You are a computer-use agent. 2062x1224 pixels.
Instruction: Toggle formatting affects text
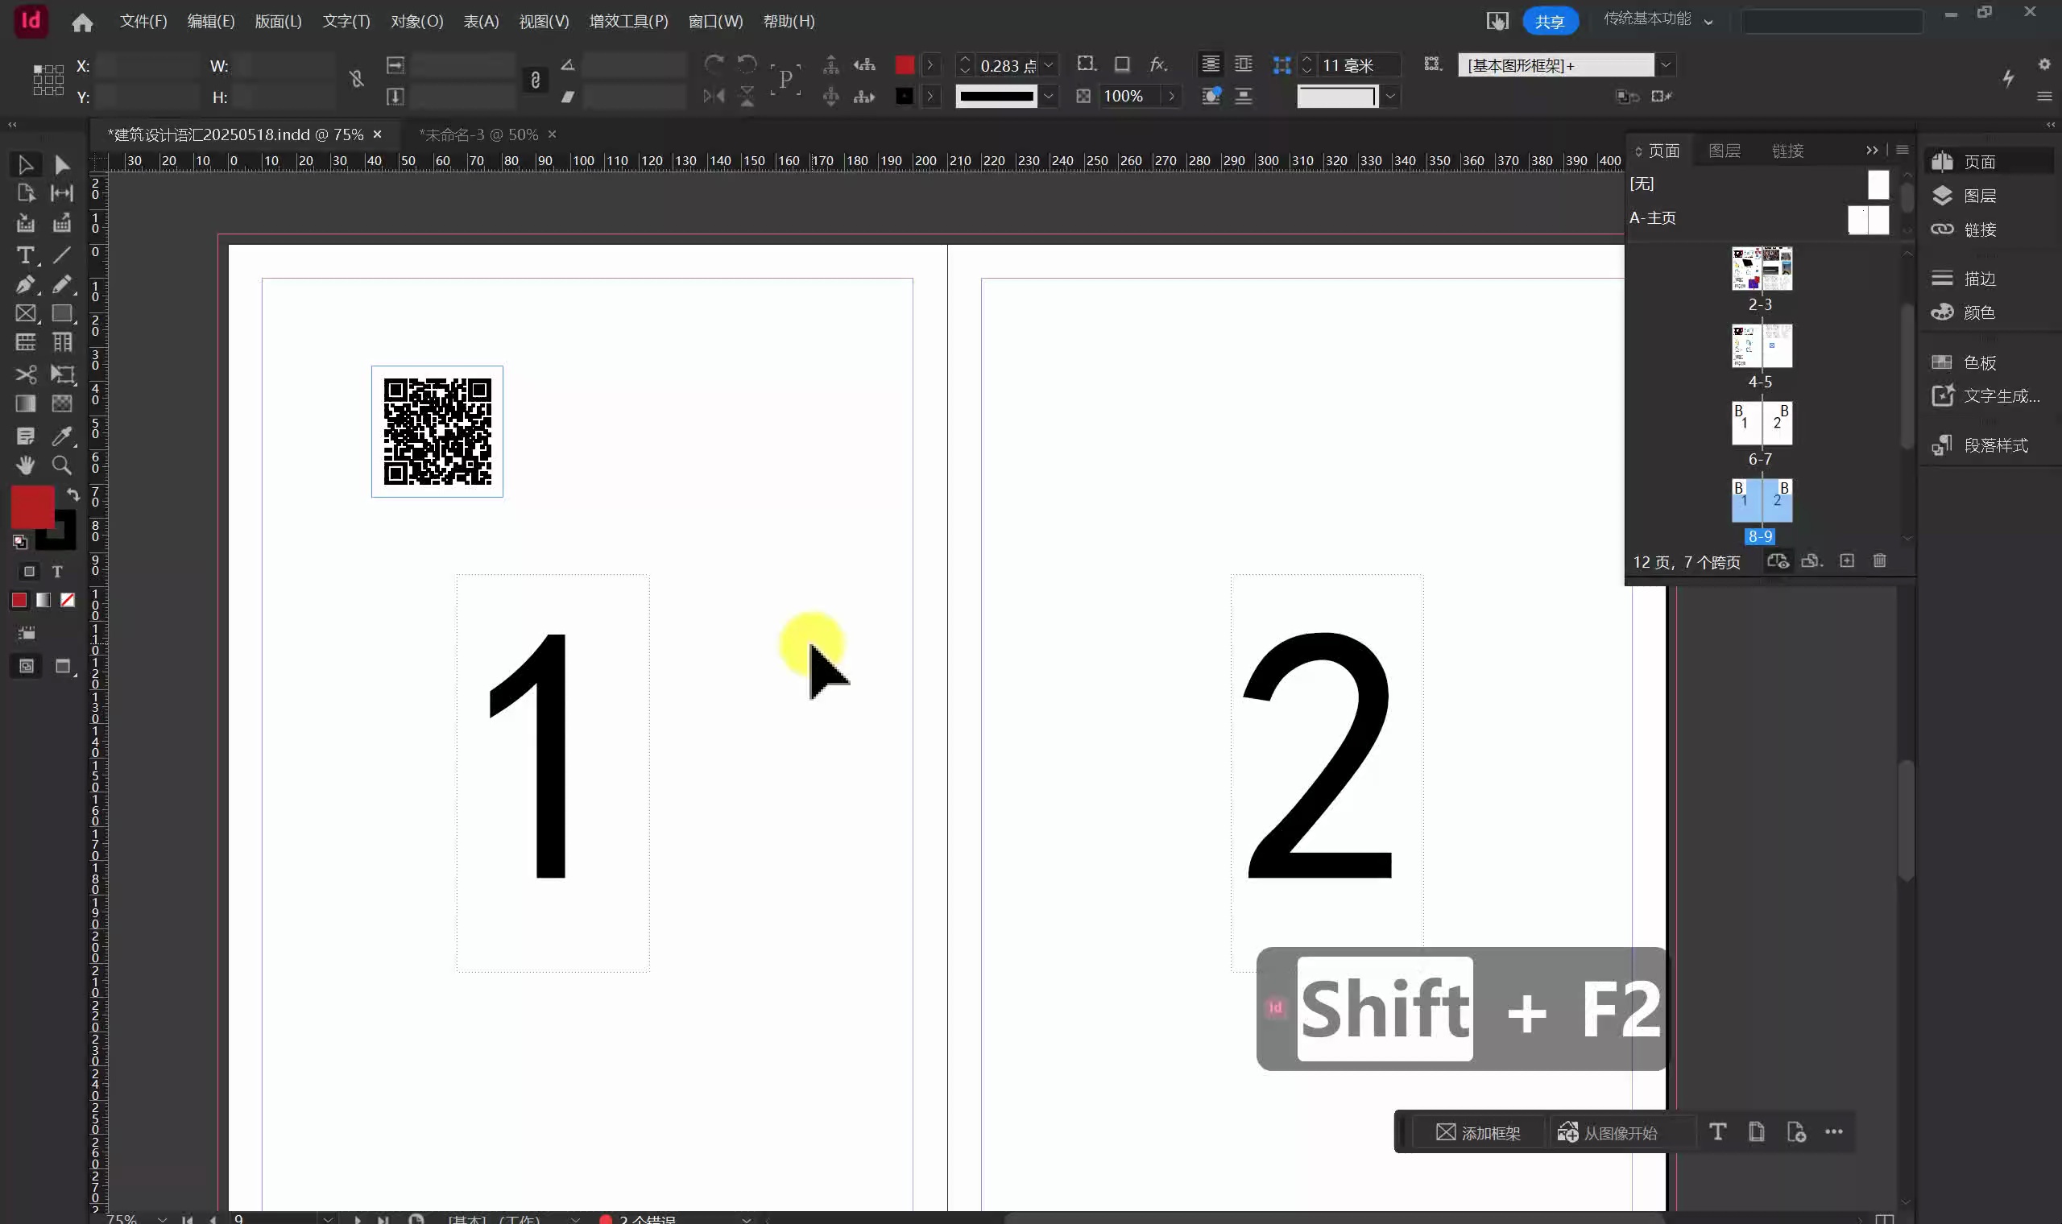[58, 572]
